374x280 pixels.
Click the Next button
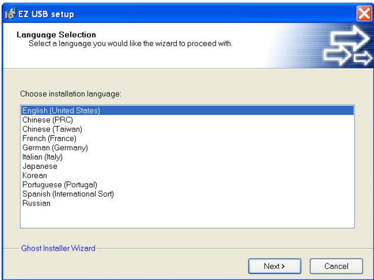[x=275, y=266]
